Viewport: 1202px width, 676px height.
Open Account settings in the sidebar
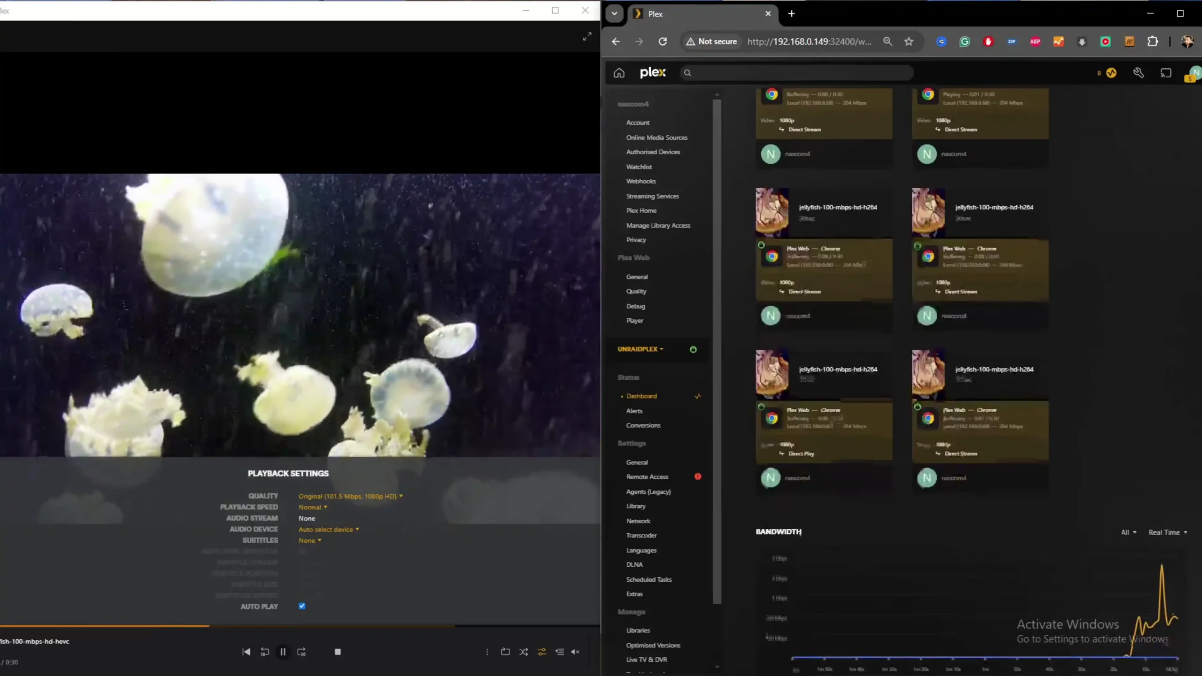click(638, 123)
